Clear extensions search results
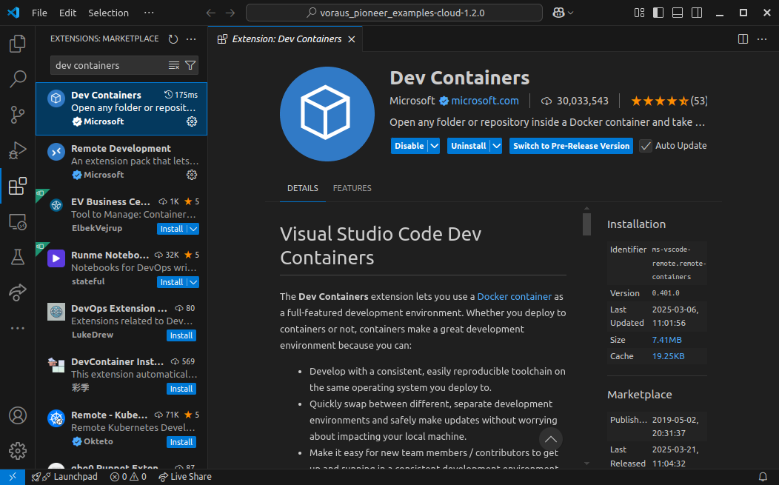This screenshot has width=779, height=485. (174, 65)
